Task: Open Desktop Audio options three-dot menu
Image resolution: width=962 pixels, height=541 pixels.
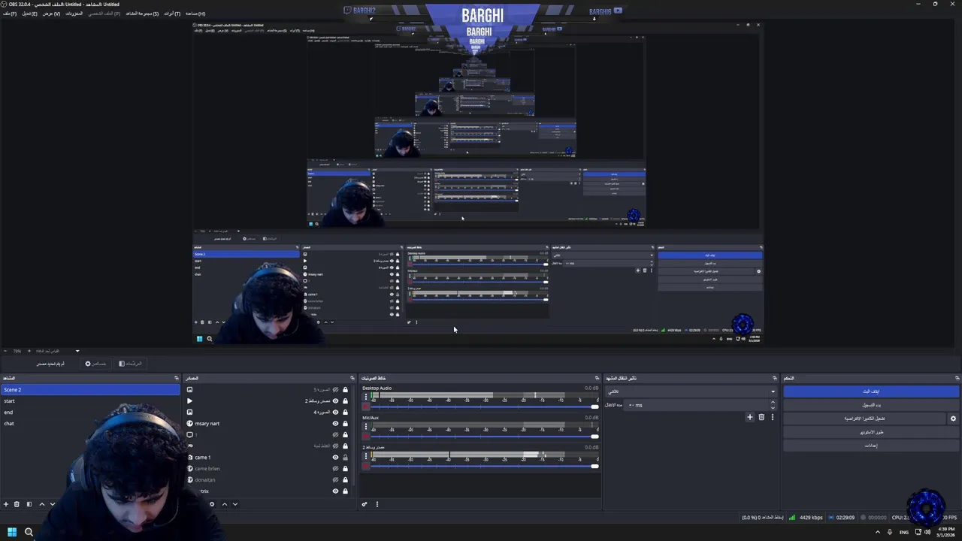Action: pyautogui.click(x=366, y=398)
